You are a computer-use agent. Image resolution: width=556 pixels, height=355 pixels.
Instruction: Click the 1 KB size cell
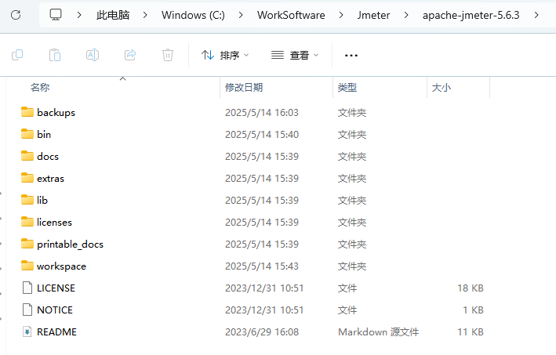tap(473, 310)
